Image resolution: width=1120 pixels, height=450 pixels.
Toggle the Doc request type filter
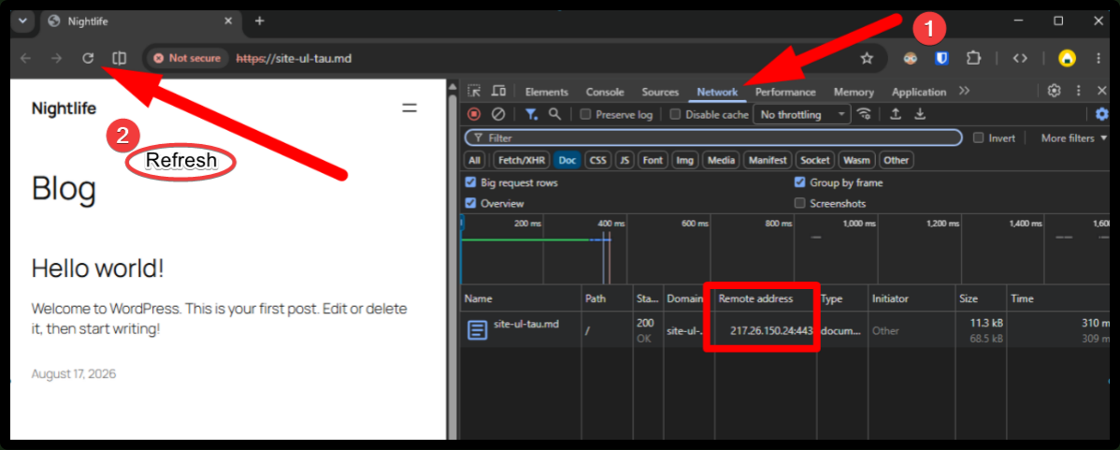tap(567, 161)
